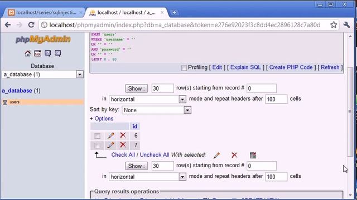The width and height of the screenshot is (357, 200).
Task: Click lower rows count field showing 30
Action: [x=162, y=166]
